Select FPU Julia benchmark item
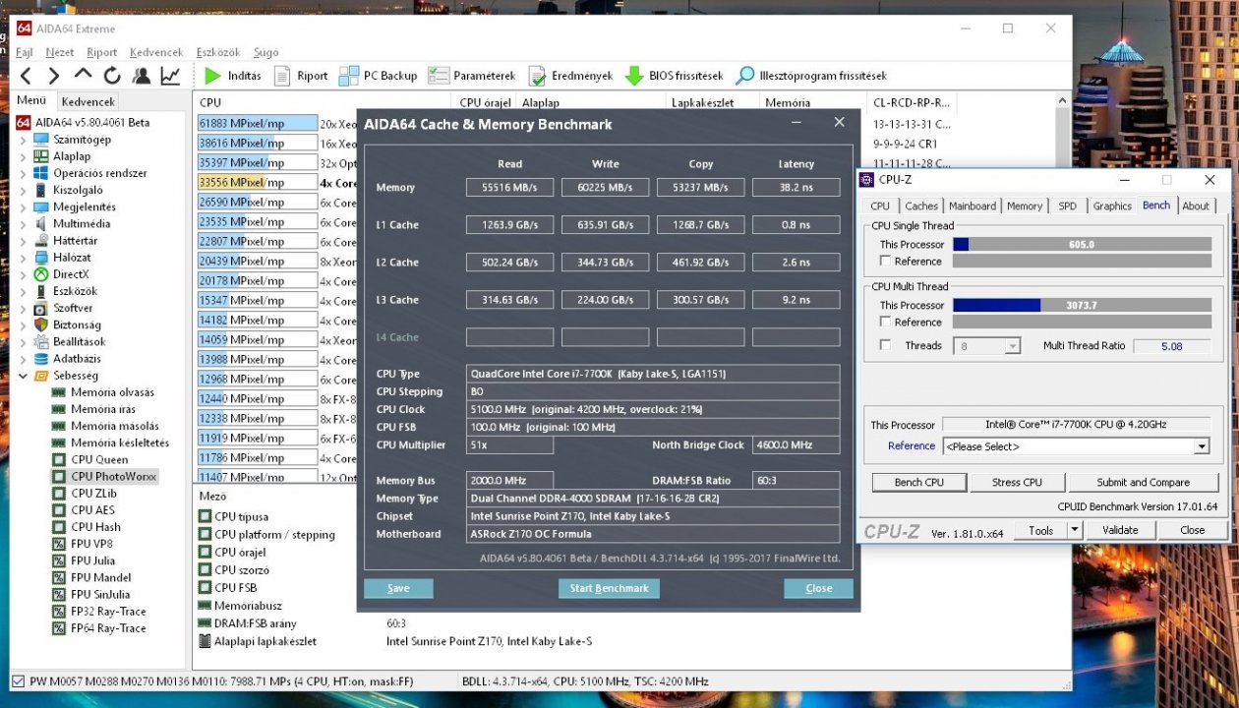 [92, 560]
